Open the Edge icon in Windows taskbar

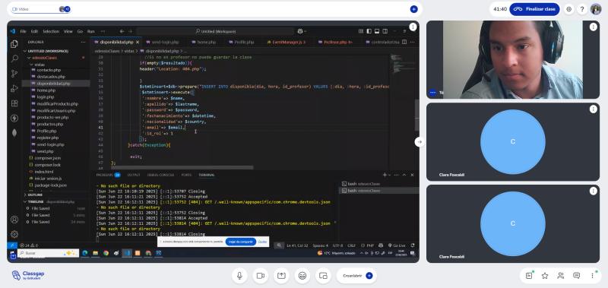85,253
